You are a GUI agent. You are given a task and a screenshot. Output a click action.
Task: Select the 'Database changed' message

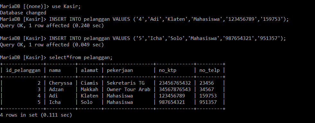coord(23,13)
